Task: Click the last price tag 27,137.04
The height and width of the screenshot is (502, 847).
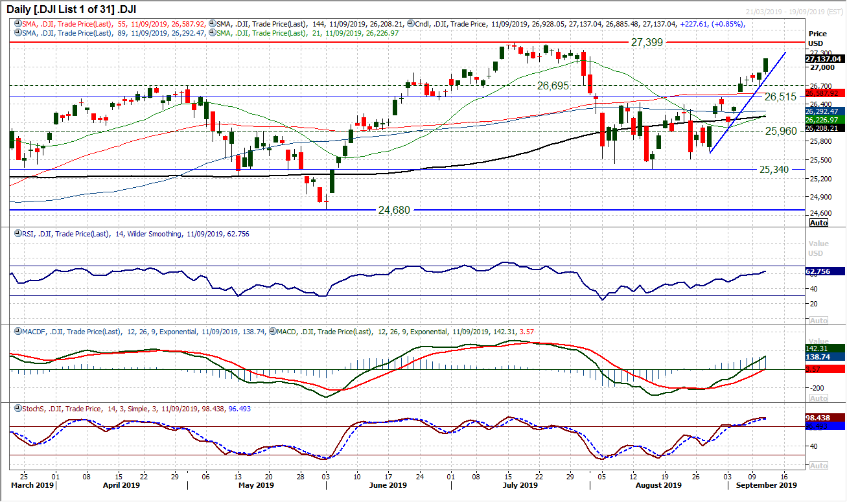Action: pyautogui.click(x=824, y=58)
